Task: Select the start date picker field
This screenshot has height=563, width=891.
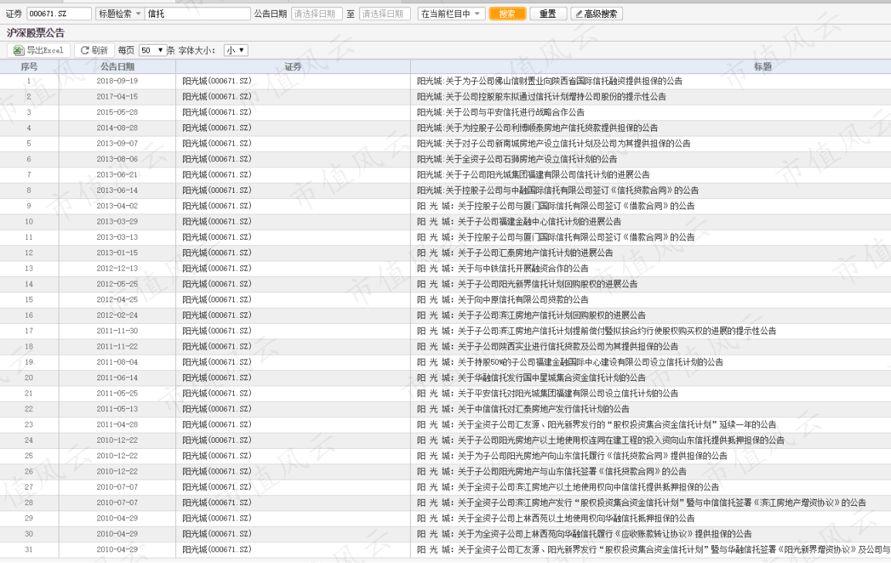Action: click(x=317, y=14)
